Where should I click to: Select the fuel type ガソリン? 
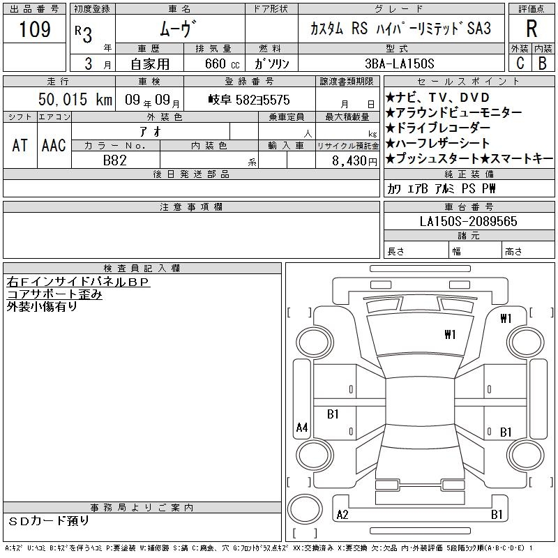[x=271, y=63]
